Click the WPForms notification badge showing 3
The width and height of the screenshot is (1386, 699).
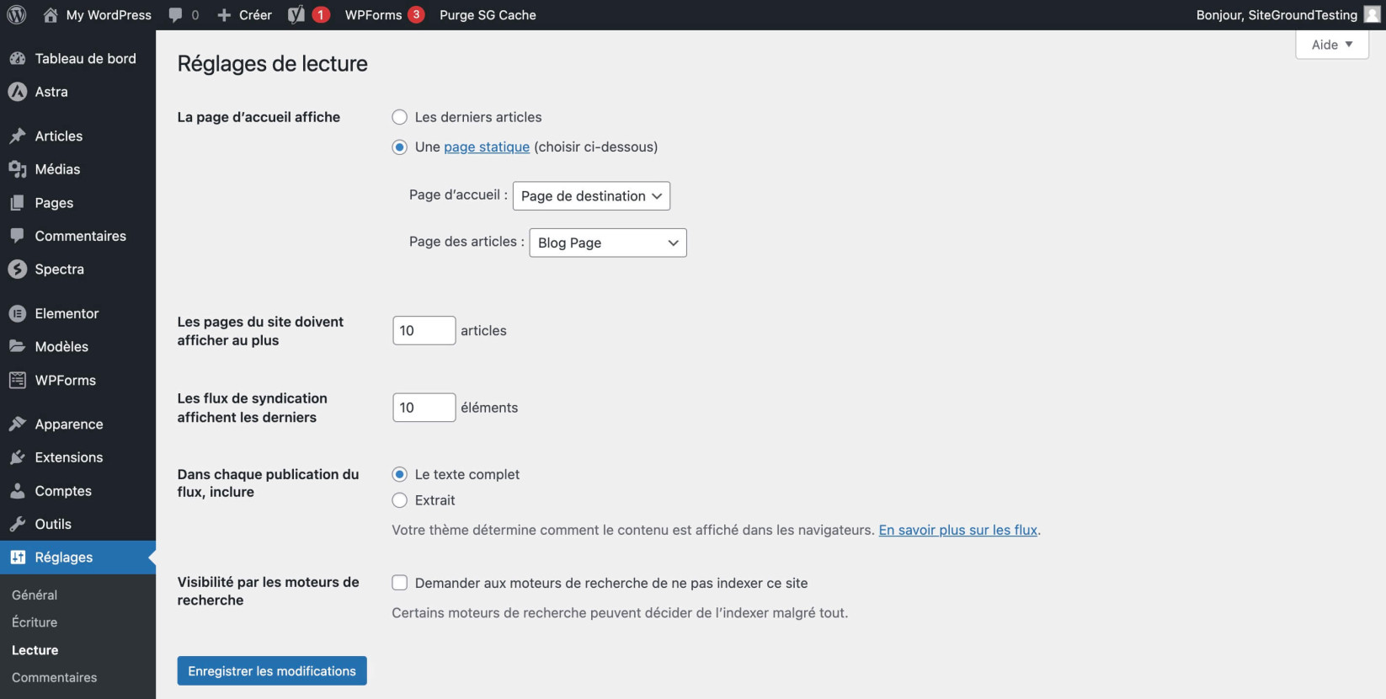[416, 14]
